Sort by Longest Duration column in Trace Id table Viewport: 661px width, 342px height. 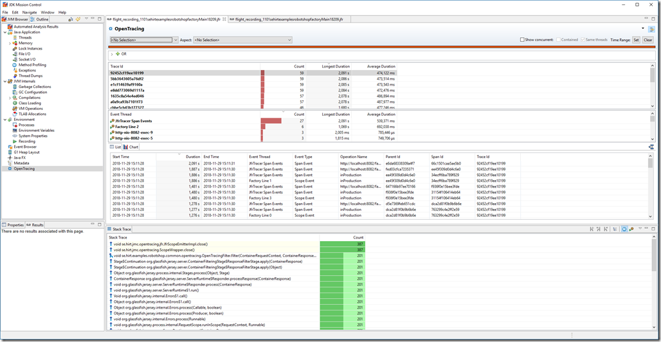[329, 66]
